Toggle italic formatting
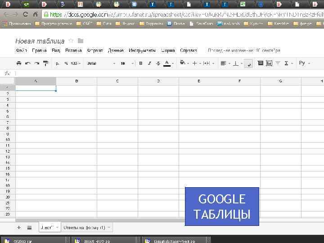 pyautogui.click(x=149, y=63)
